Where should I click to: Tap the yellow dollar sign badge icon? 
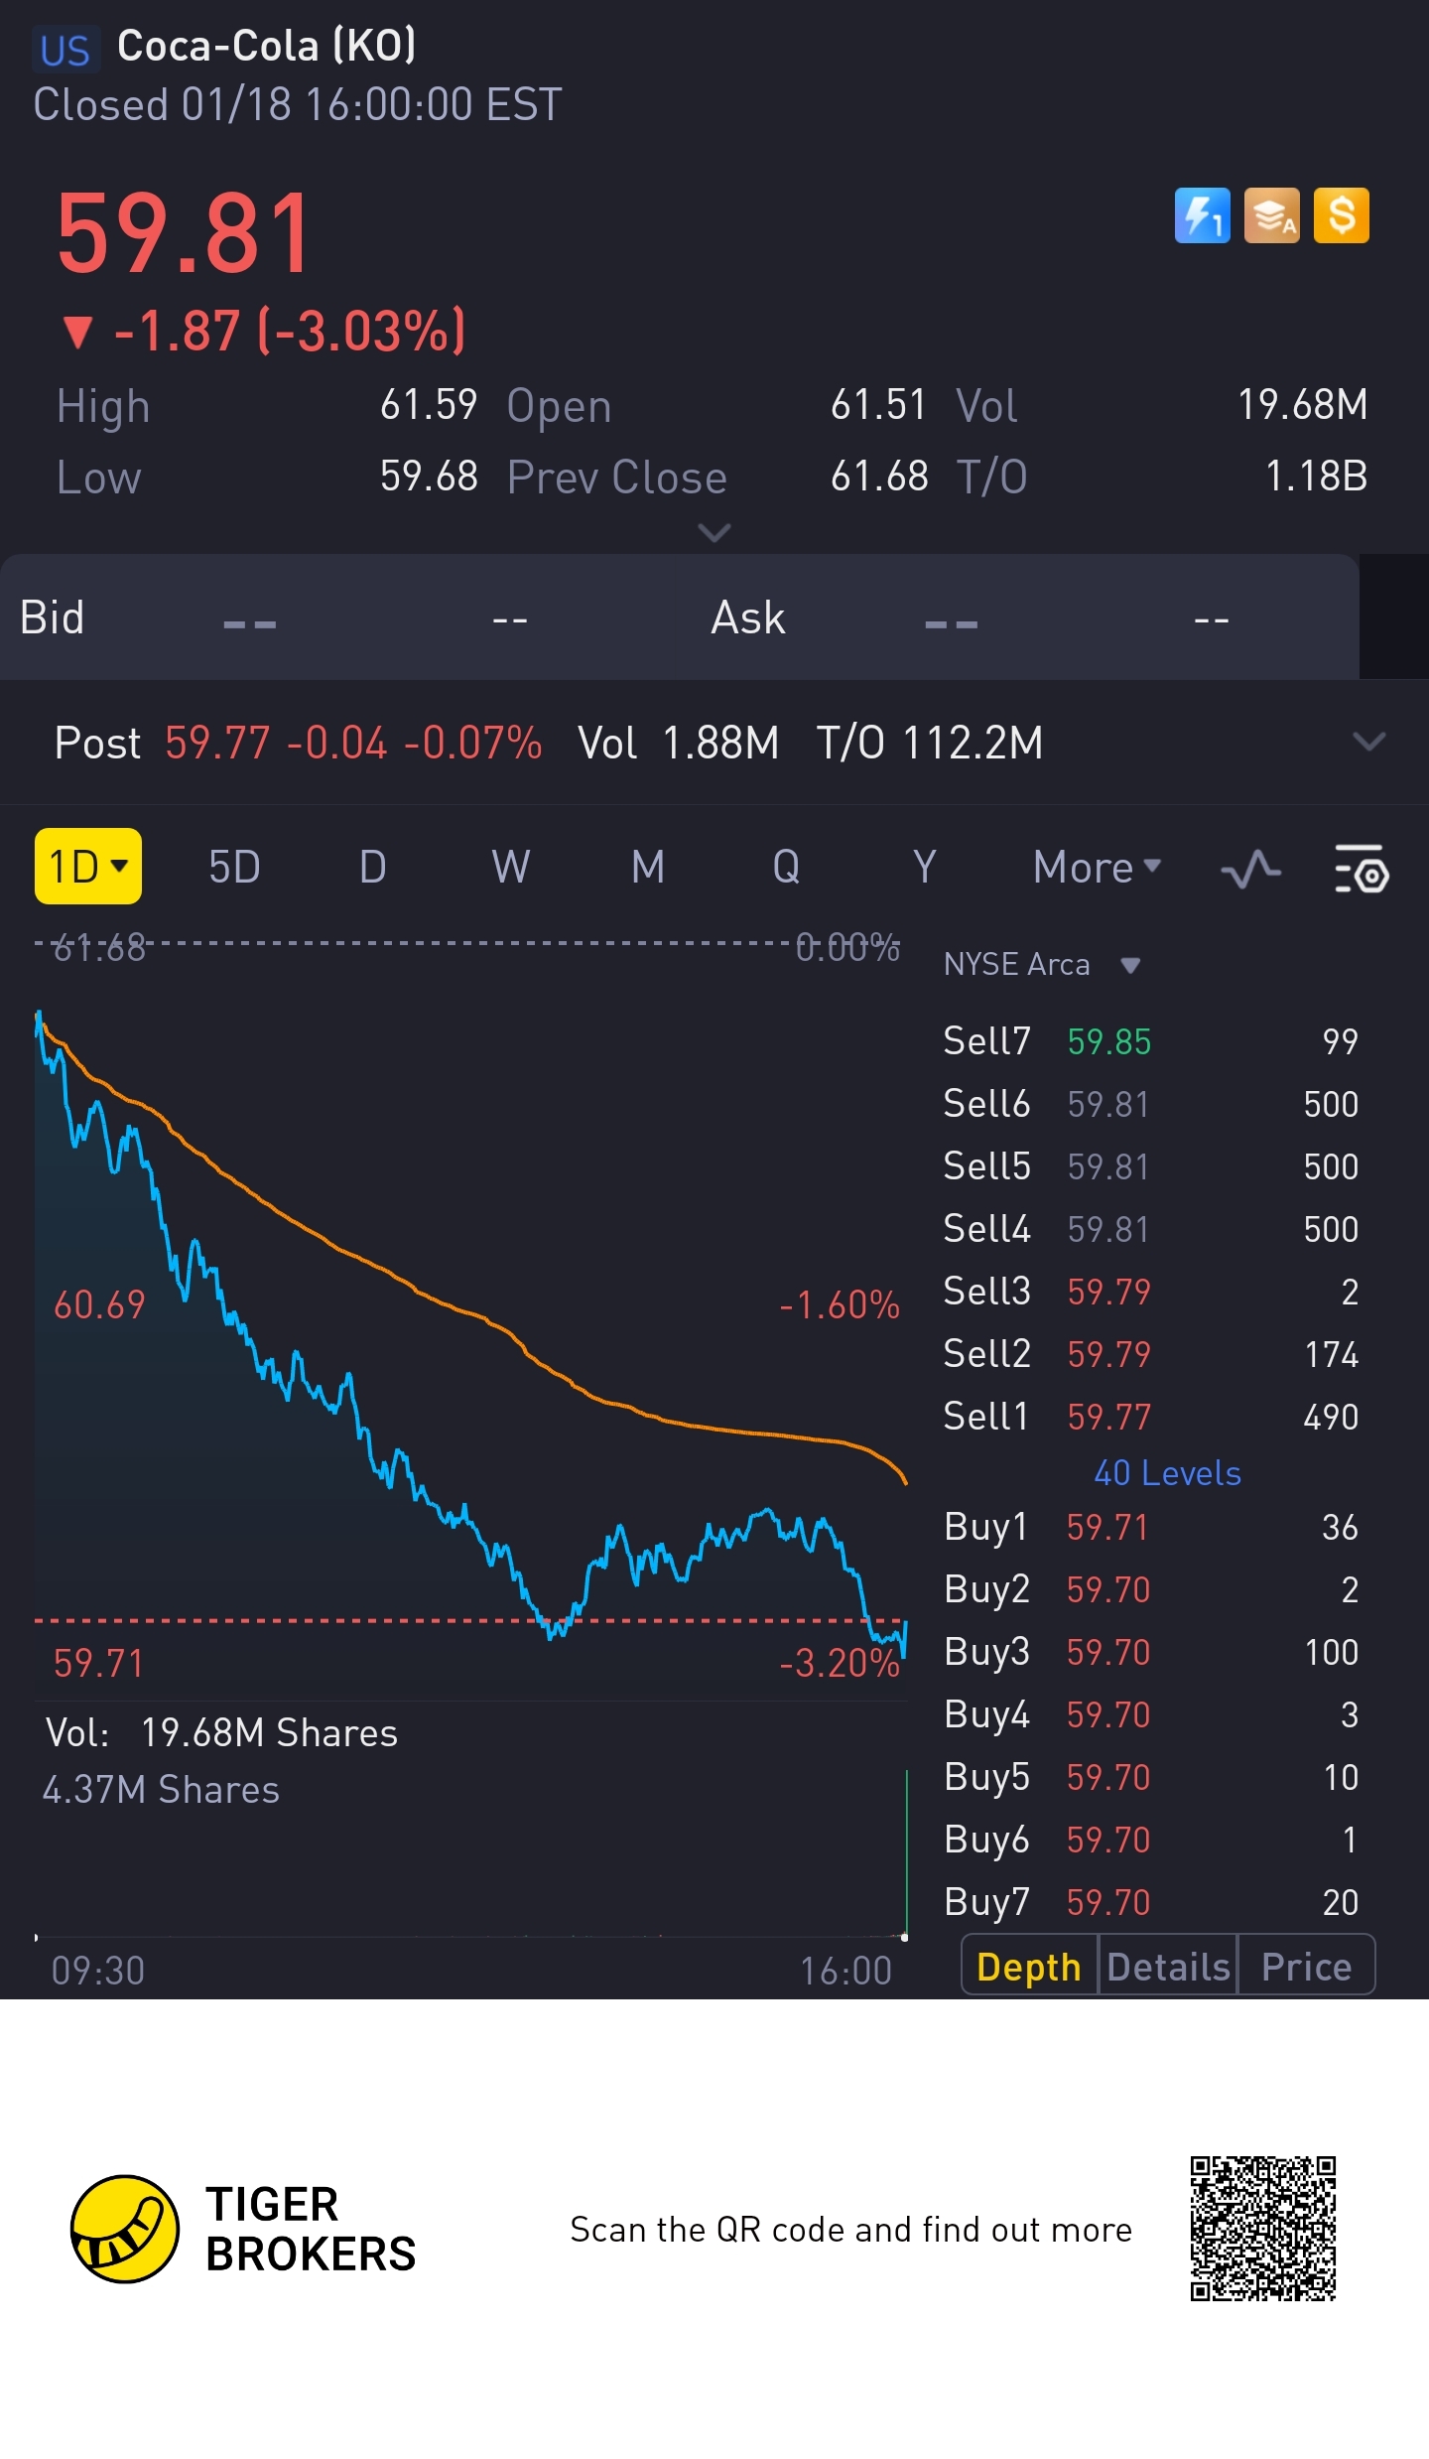(1341, 215)
